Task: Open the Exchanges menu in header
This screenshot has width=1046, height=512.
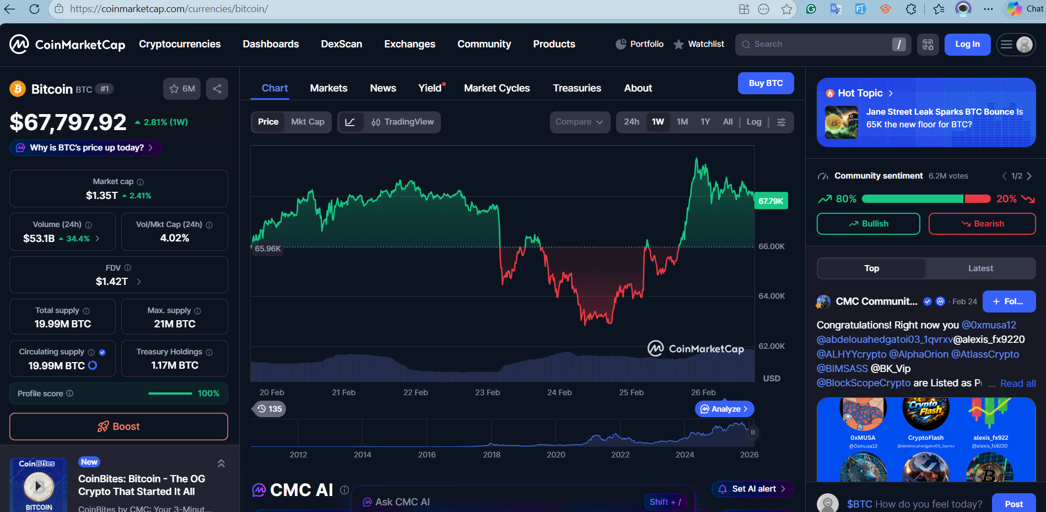Action: 409,44
